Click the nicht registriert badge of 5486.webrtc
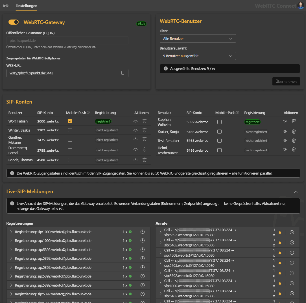This screenshot has width=306, height=303. point(256,150)
